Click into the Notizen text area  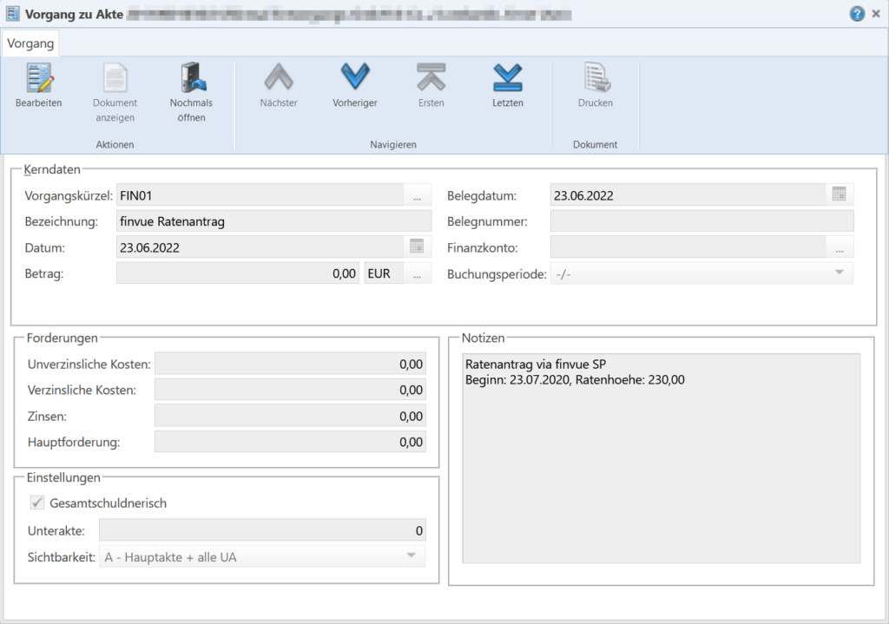click(661, 469)
